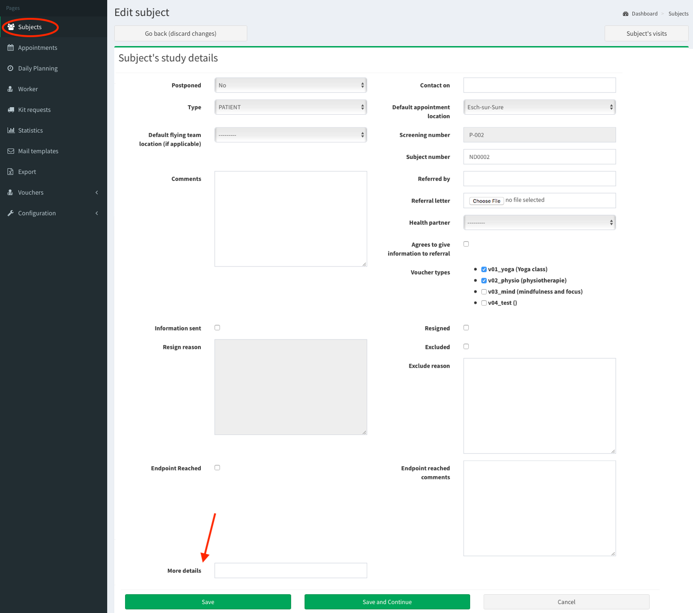Click the Mail templates envelope icon
Viewport: 693px width, 613px height.
[11, 151]
